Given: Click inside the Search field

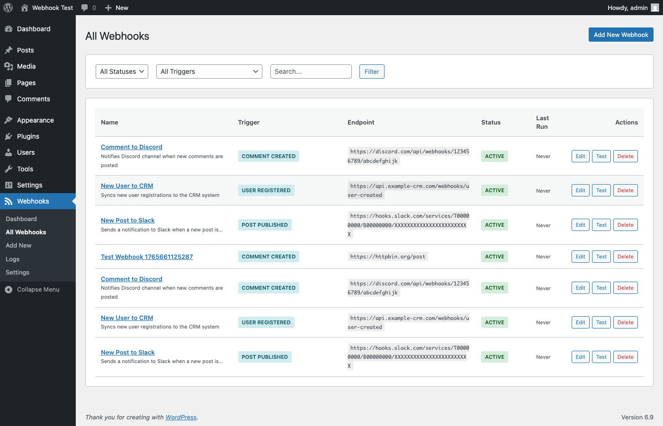Looking at the screenshot, I should click(311, 71).
